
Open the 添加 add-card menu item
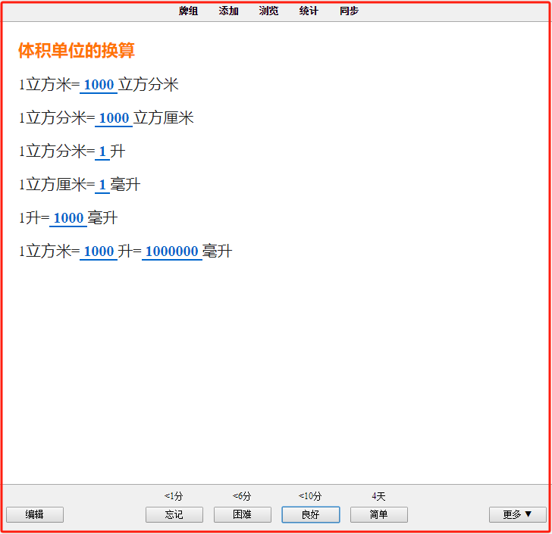coord(228,11)
